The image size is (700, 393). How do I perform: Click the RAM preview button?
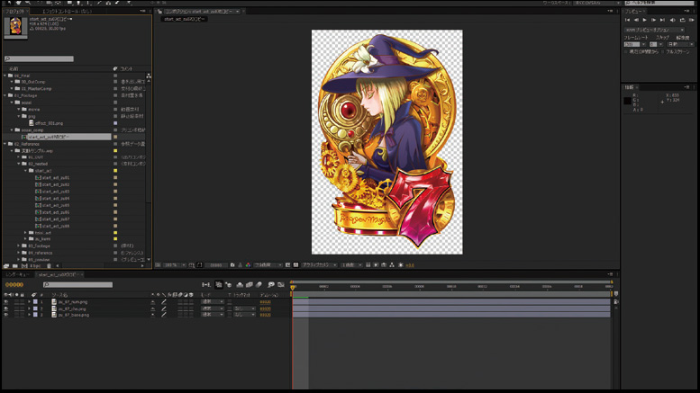tap(692, 20)
